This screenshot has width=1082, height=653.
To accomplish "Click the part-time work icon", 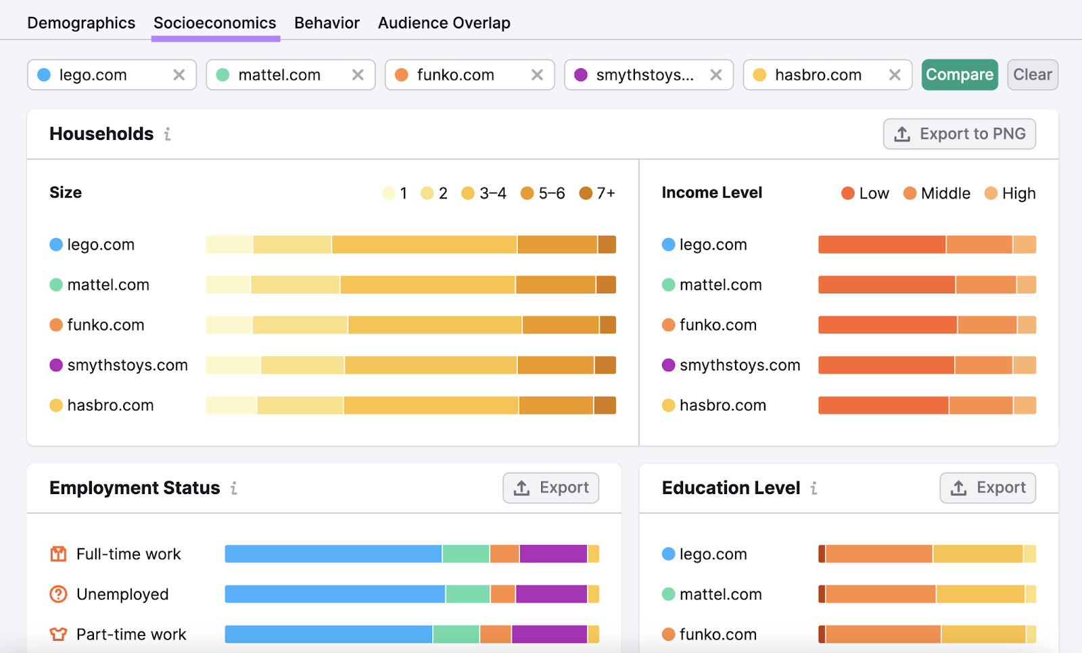I will pos(60,634).
